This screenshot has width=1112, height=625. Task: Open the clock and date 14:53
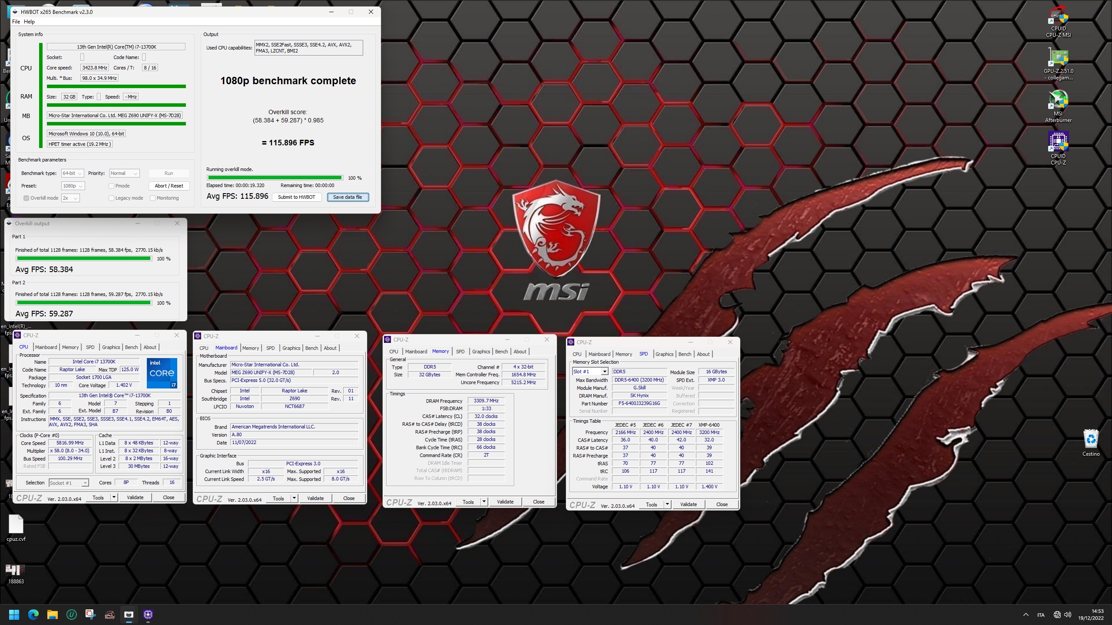coord(1091,615)
